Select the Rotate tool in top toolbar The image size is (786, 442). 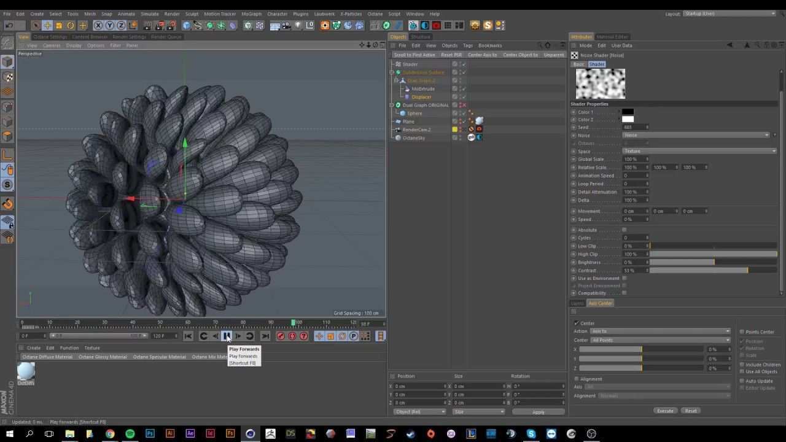[x=71, y=26]
